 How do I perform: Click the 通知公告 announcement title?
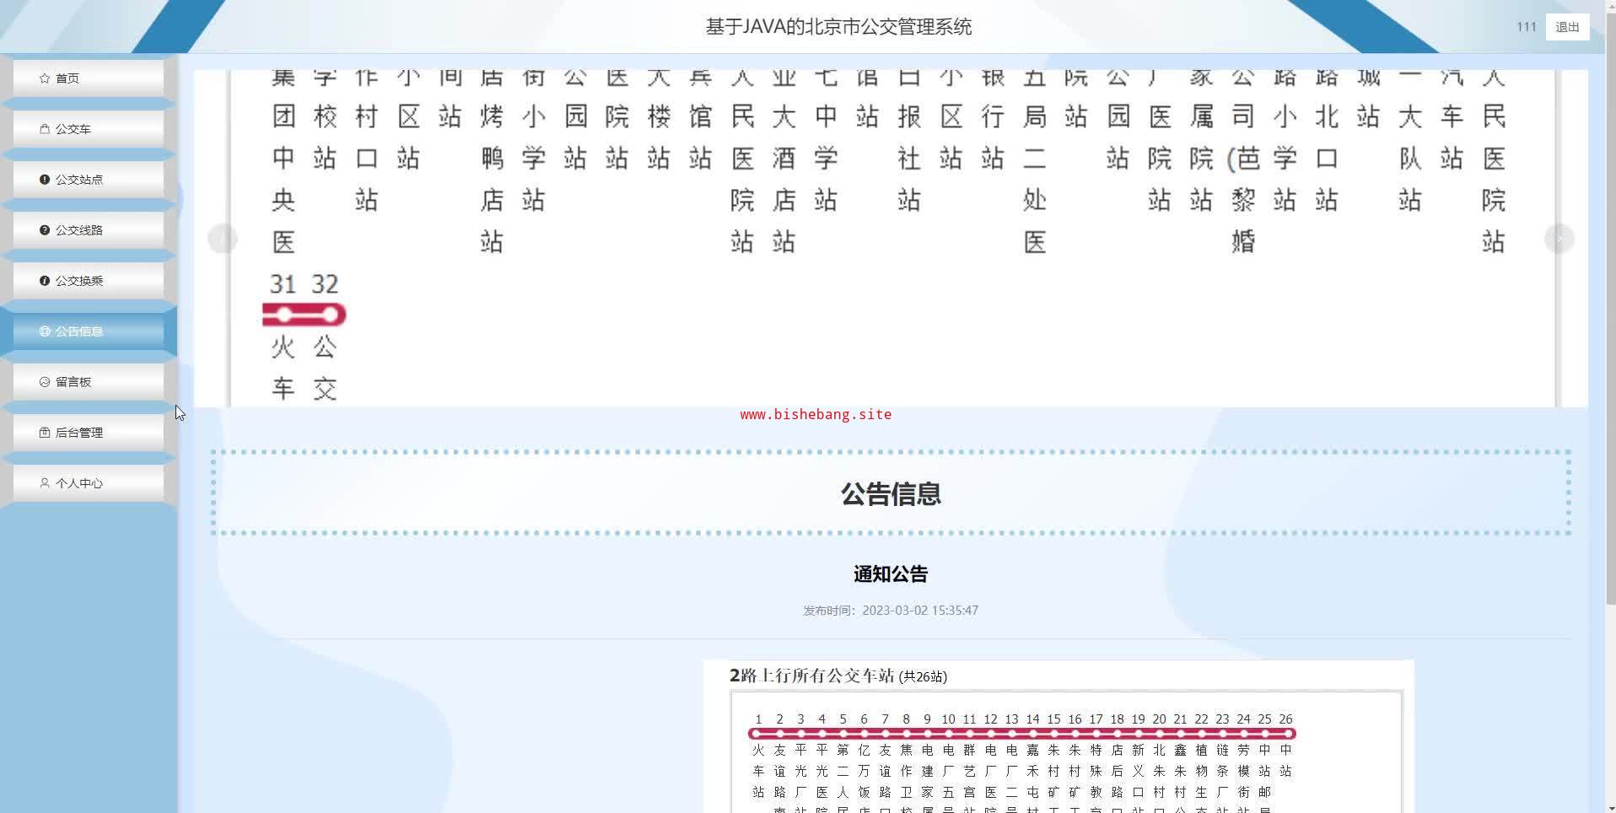(891, 574)
